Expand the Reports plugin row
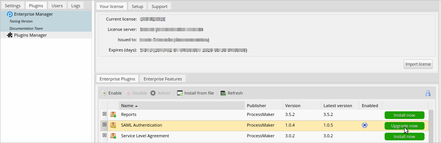The width and height of the screenshot is (441, 143). (104, 114)
